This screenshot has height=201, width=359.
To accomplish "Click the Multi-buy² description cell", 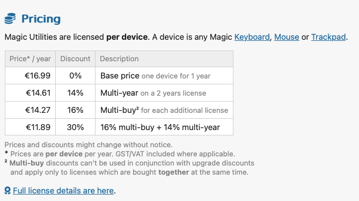I will point(164,110).
